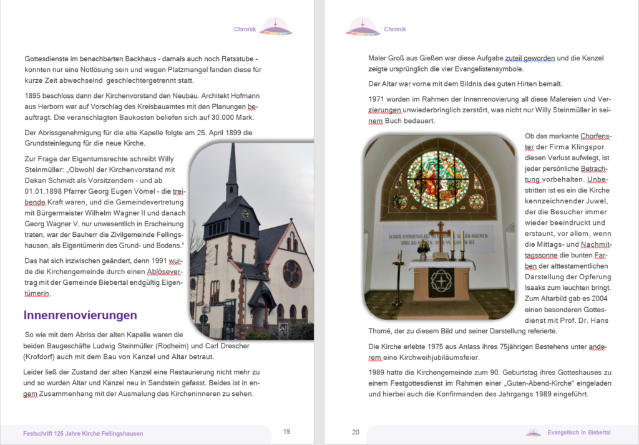639x445 pixels.
Task: Click the paragraph starting '1895 beschloss dann'
Action: tap(142, 107)
